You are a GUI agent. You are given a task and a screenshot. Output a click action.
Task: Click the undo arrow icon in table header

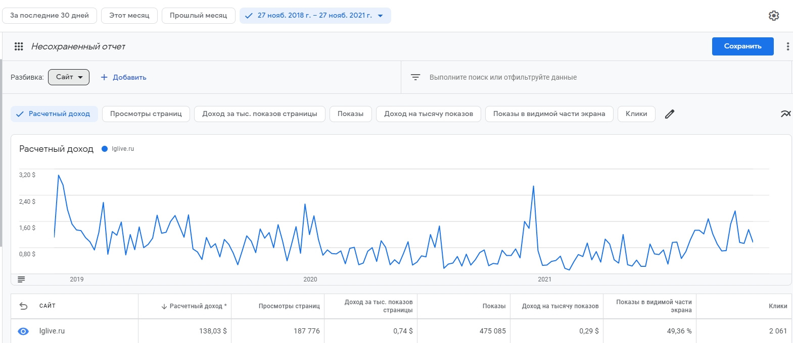[23, 306]
